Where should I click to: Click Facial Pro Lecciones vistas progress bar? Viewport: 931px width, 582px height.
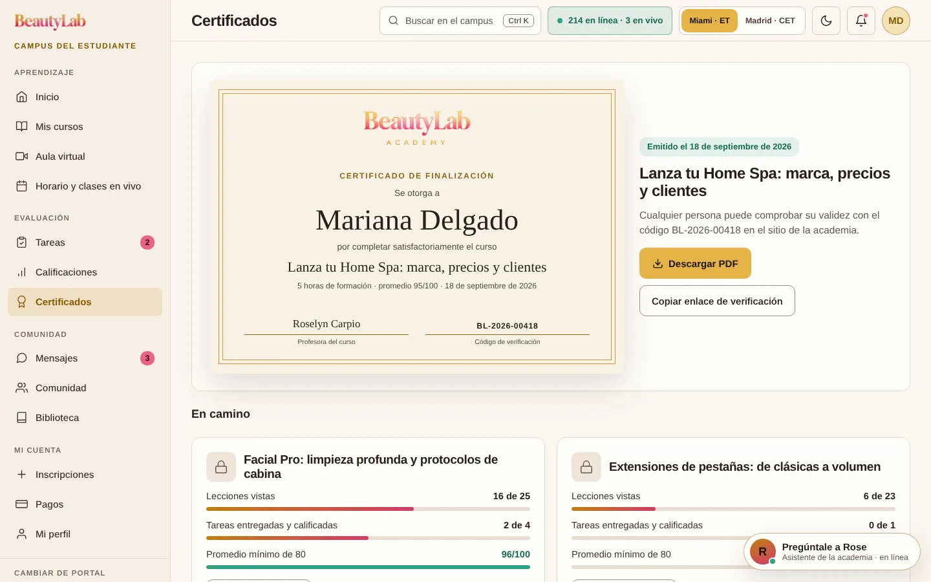click(368, 509)
